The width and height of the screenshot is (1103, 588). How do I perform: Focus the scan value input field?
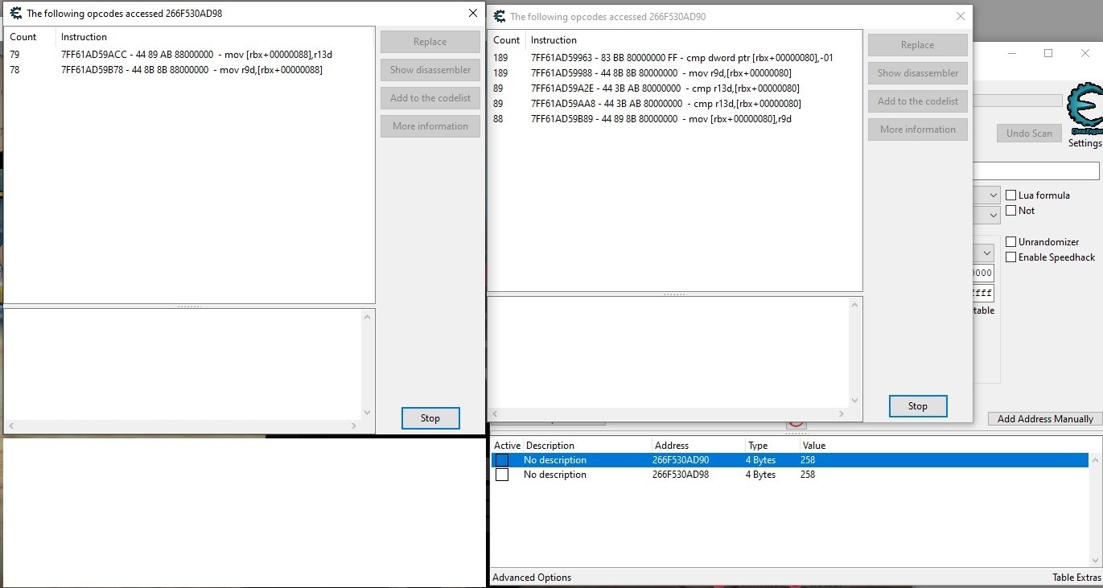pyautogui.click(x=1036, y=171)
